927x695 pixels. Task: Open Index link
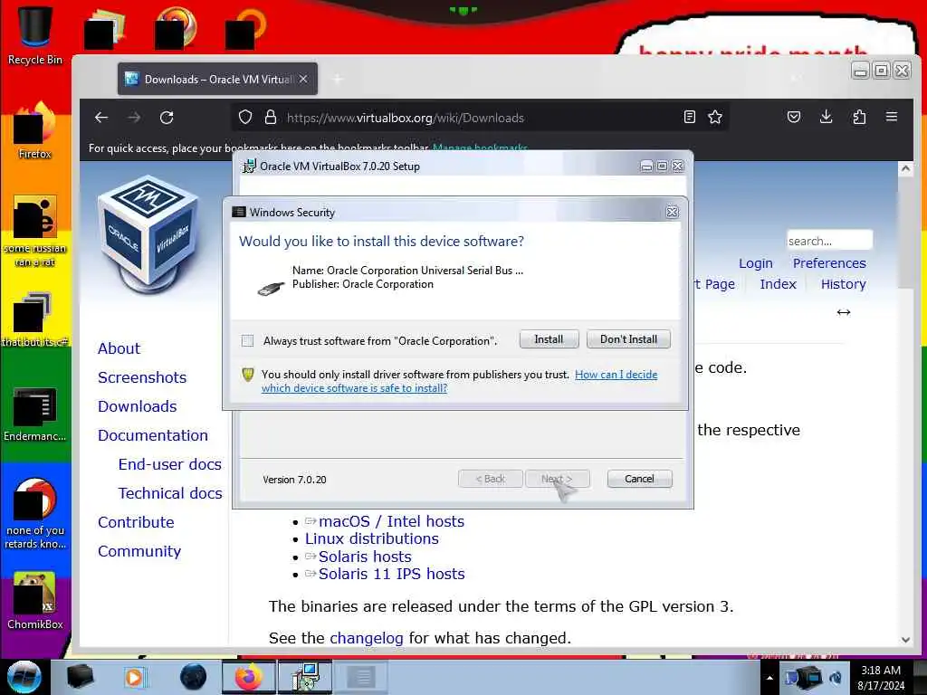pos(778,284)
